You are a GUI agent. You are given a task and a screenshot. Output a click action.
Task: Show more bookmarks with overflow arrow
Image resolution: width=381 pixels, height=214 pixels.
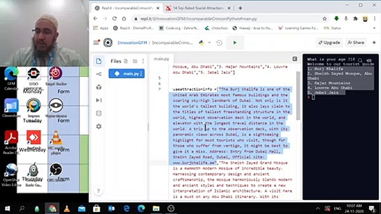point(374,28)
